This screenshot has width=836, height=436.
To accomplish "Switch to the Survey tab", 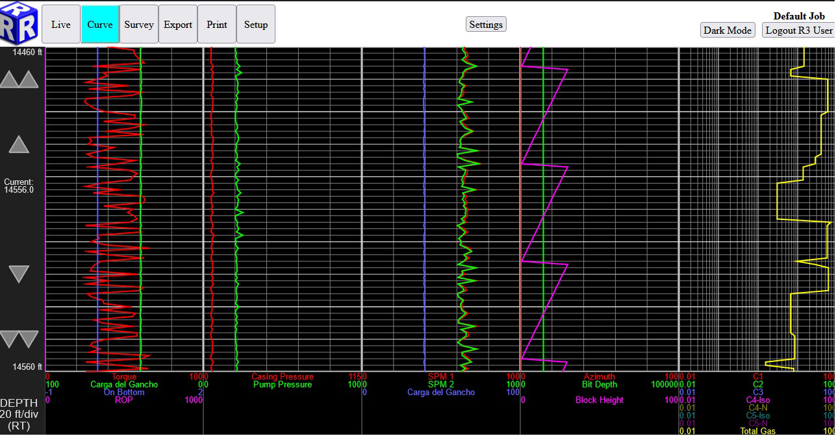I will tap(139, 25).
